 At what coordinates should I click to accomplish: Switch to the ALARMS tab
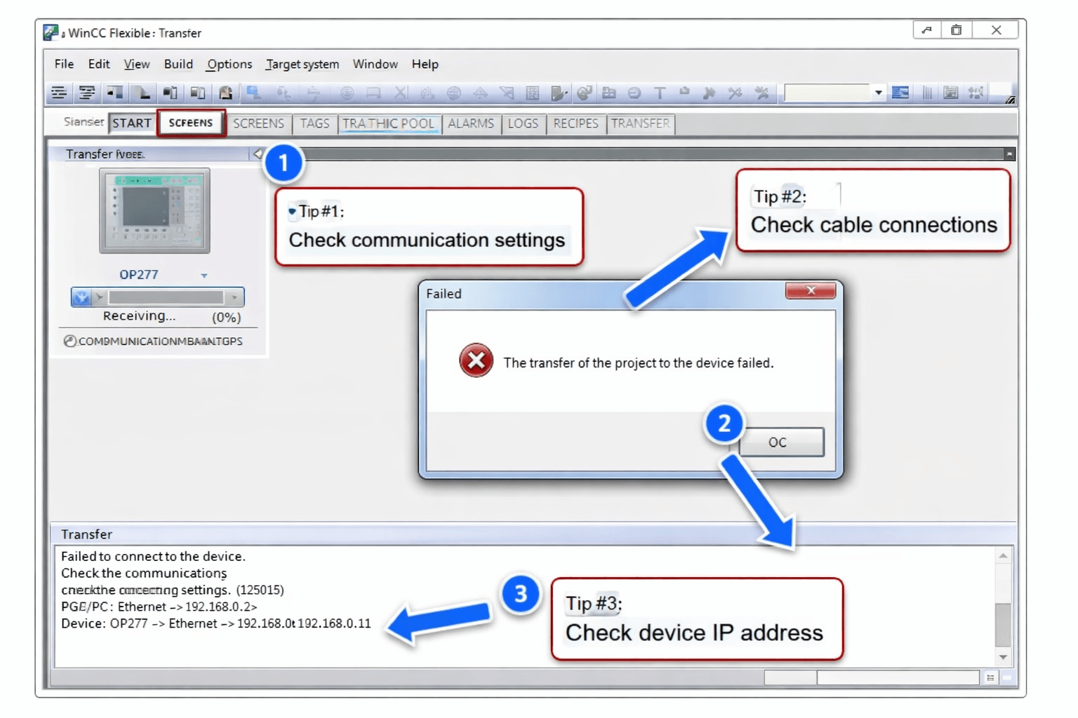[471, 123]
